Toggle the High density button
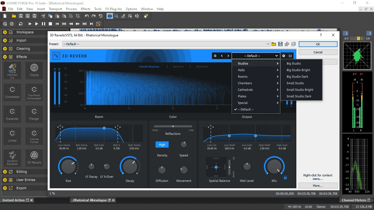 coord(162,145)
